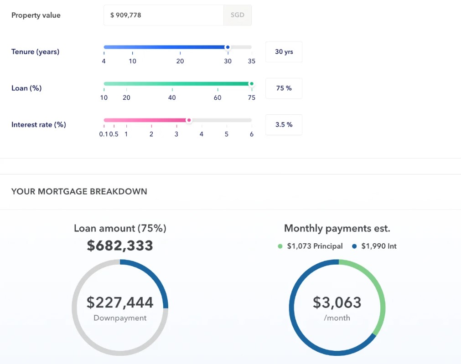
Task: Set Interest rate slider to 1 percent
Action: pos(126,120)
